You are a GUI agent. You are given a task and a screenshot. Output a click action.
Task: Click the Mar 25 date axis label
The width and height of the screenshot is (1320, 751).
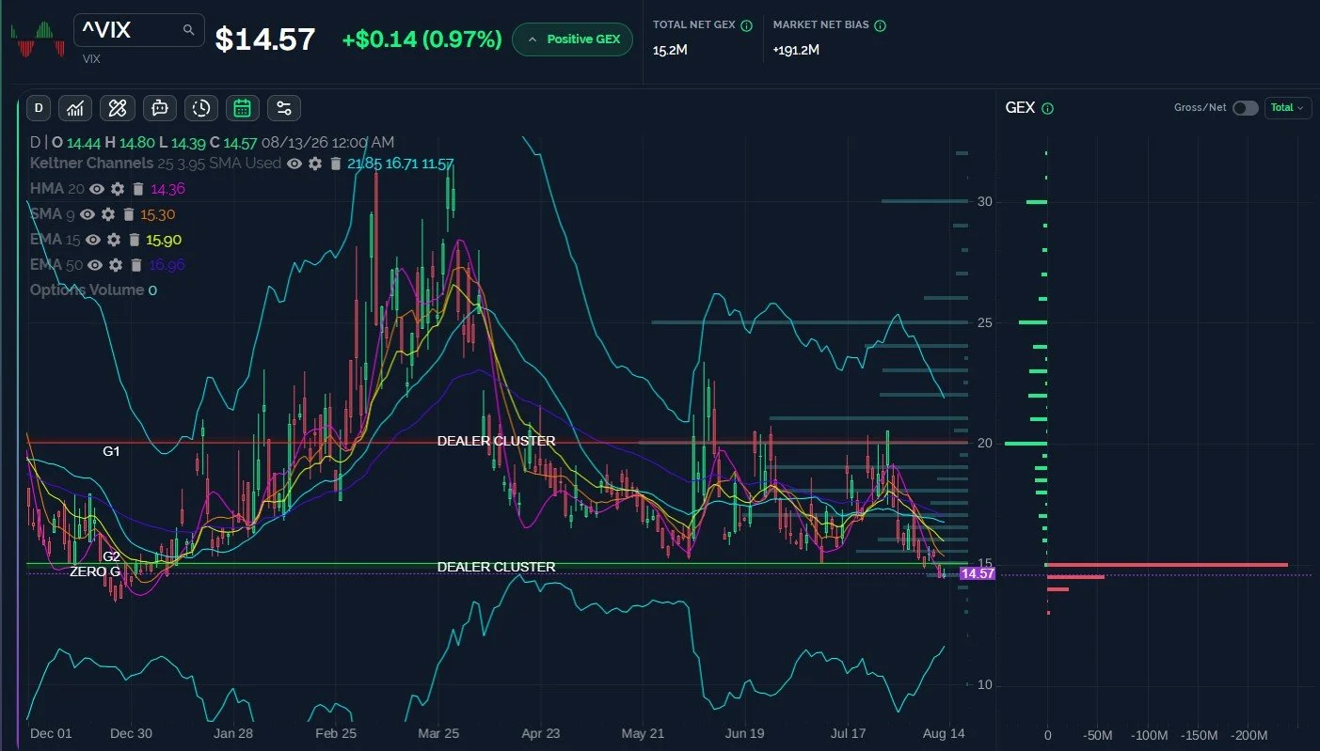point(440,733)
